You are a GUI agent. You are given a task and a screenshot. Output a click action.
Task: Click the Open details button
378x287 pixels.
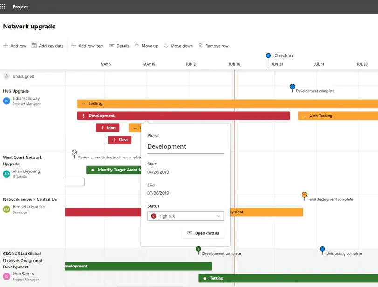(x=203, y=233)
